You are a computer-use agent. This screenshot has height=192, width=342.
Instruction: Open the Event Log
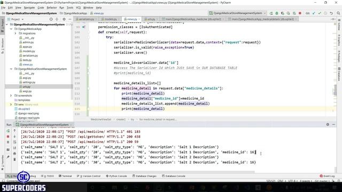pos(327,176)
